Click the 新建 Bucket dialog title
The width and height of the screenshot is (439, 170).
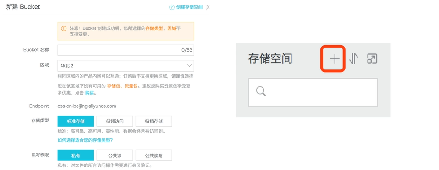(x=23, y=7)
